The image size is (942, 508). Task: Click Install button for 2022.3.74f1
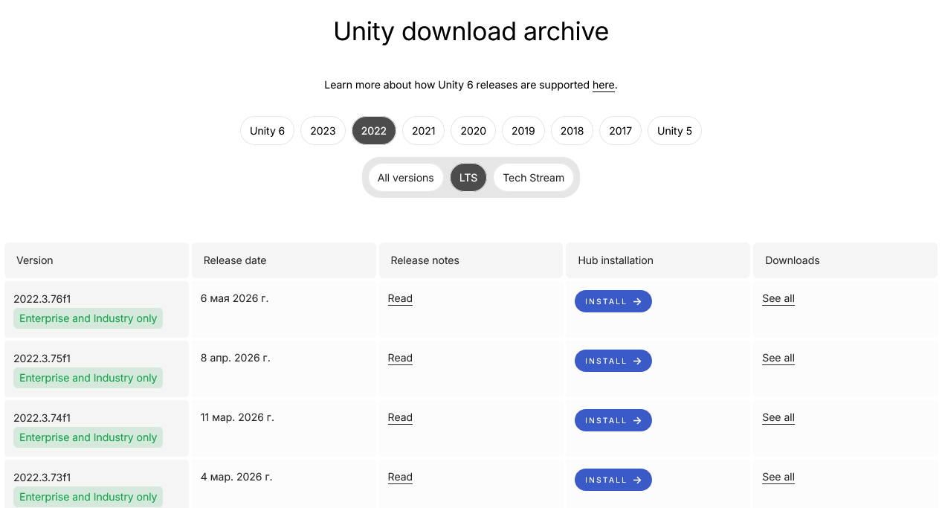(613, 420)
